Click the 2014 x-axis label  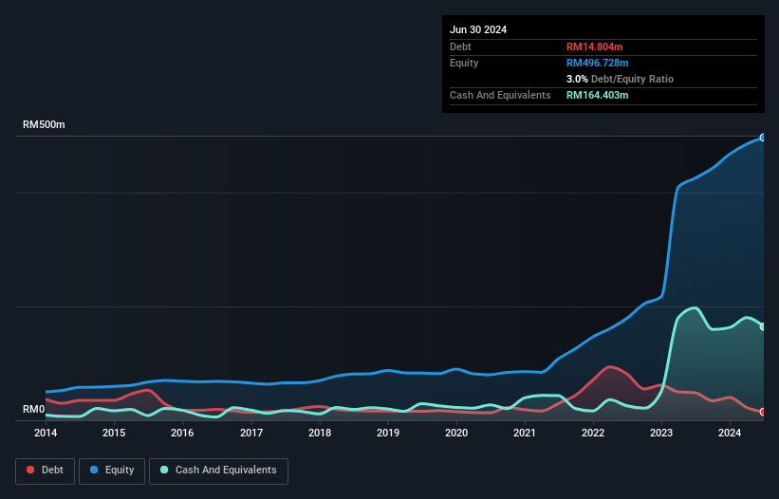[x=46, y=433]
